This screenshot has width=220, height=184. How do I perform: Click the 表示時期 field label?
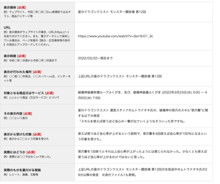10,56
